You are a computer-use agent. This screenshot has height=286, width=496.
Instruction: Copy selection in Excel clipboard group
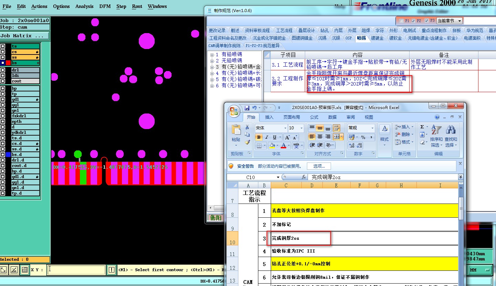247,135
